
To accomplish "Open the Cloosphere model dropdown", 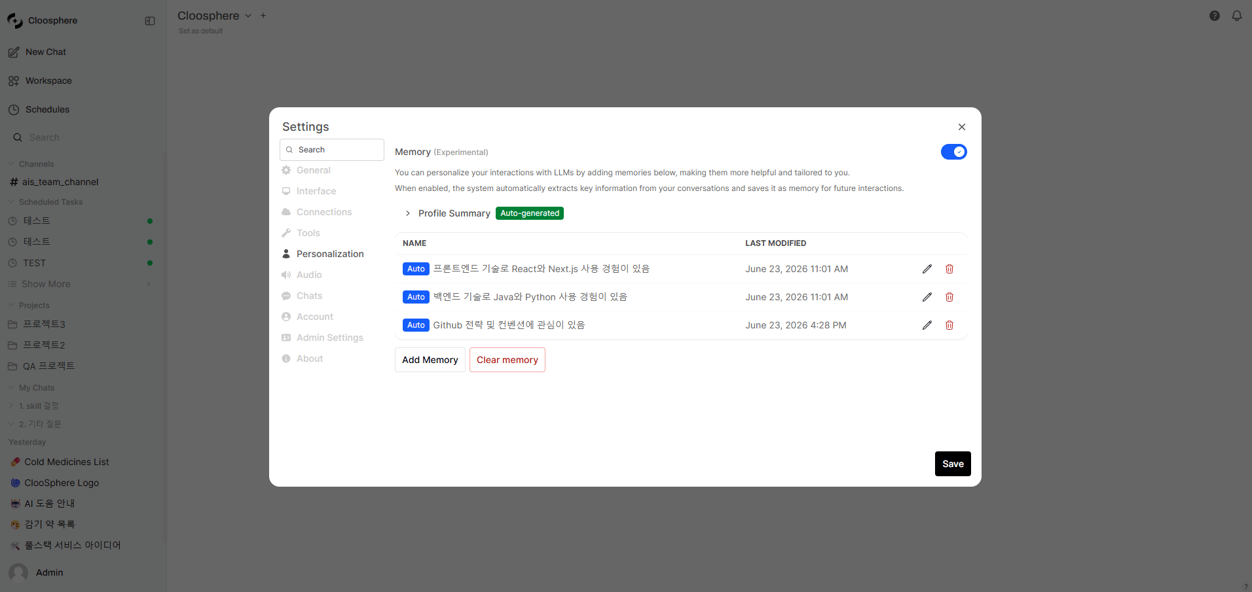I will pos(248,16).
